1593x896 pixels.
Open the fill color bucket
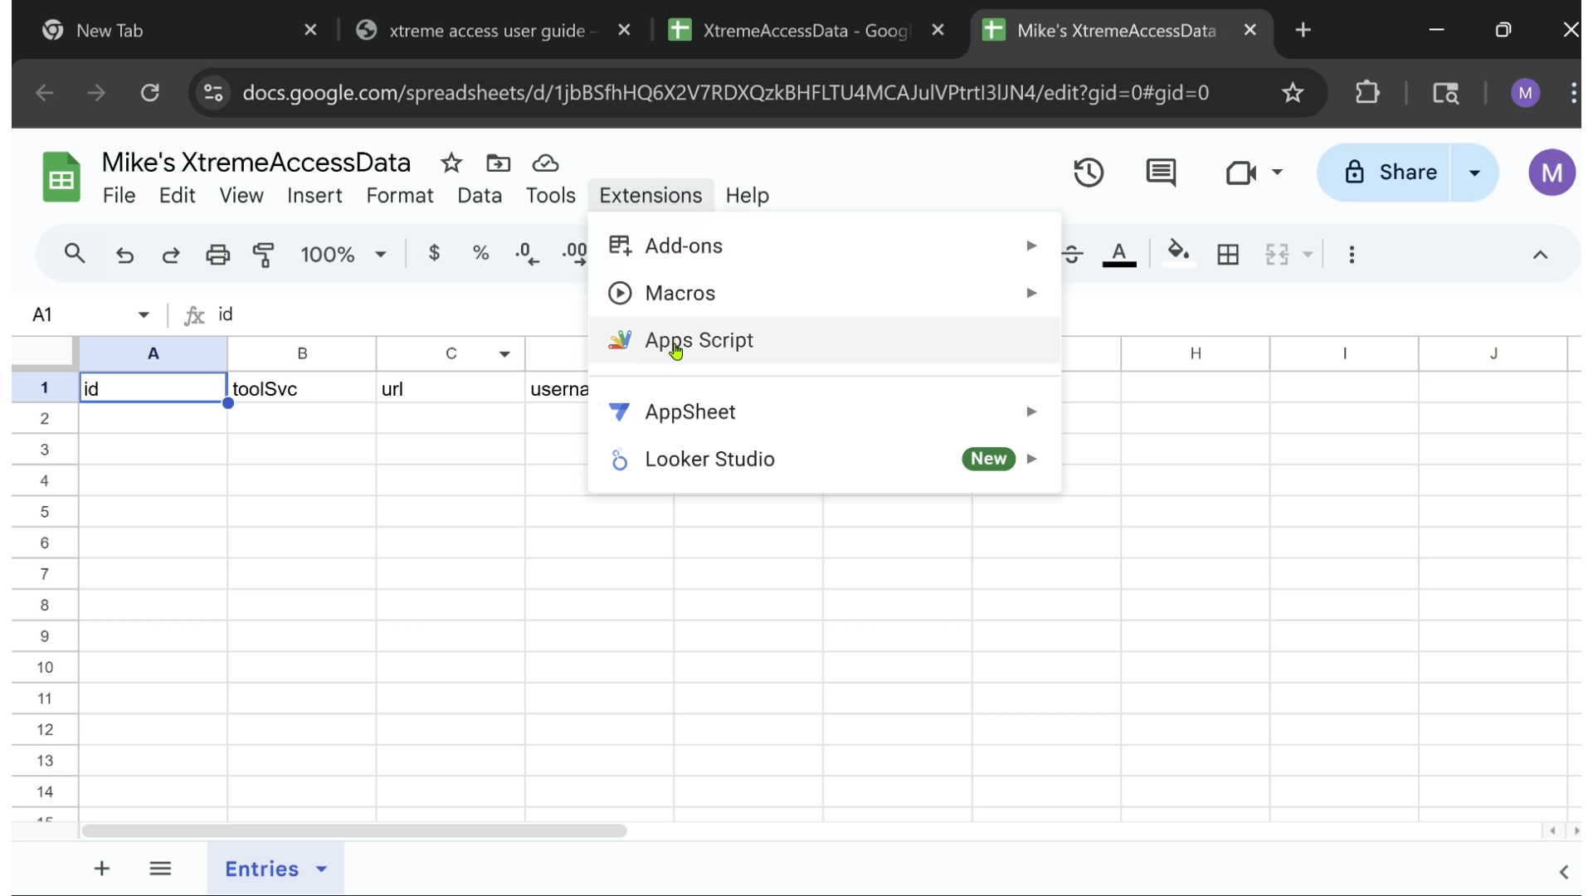click(x=1178, y=254)
